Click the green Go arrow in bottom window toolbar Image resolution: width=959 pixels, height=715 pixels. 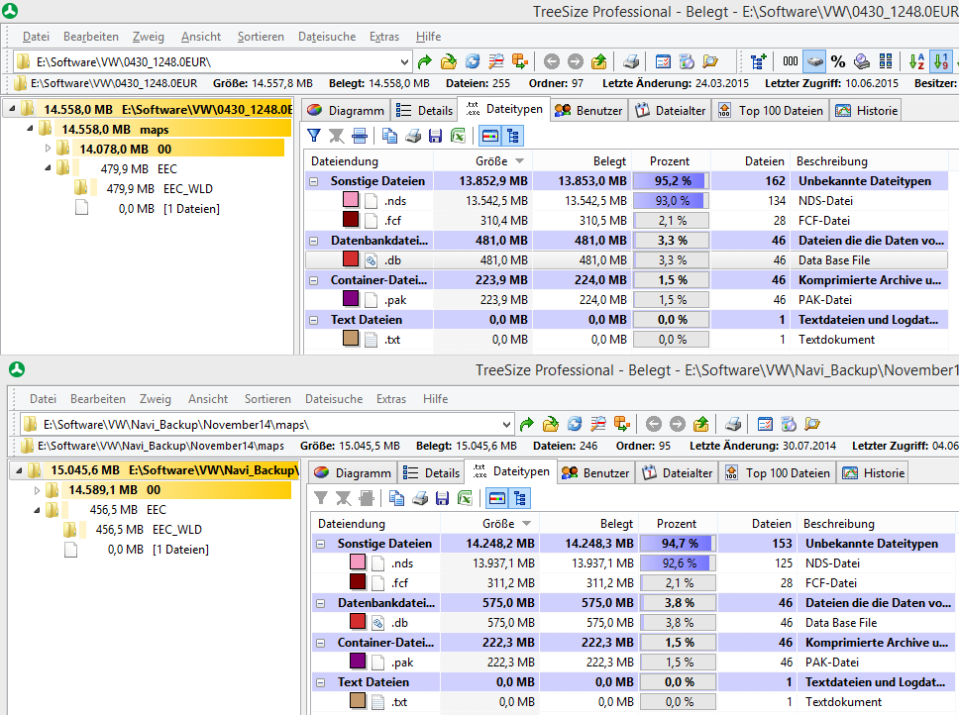pos(527,424)
